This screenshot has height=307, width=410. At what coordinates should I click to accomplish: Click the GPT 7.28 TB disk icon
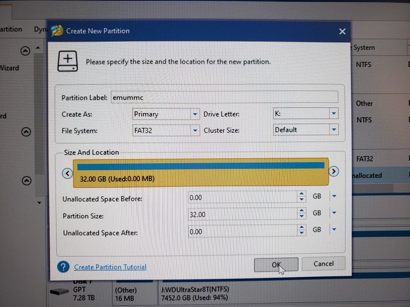(x=59, y=292)
